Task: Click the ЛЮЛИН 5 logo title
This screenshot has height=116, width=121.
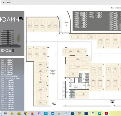Action: (11, 19)
